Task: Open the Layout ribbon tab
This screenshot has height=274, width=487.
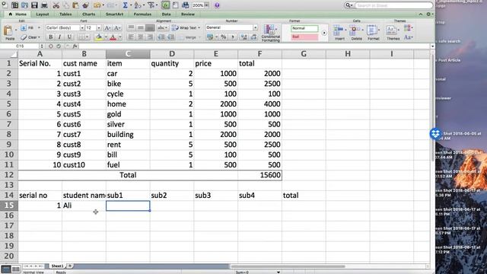Action: click(x=43, y=14)
